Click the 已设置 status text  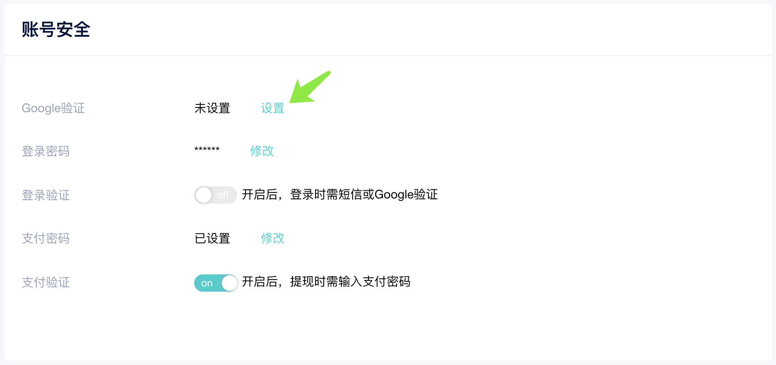coord(212,239)
